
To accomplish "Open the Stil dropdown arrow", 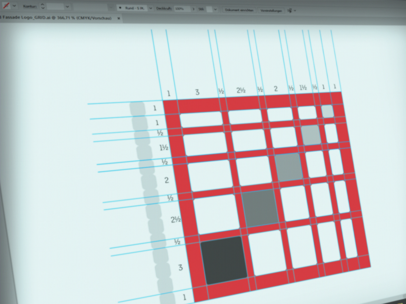I will 215,9.
